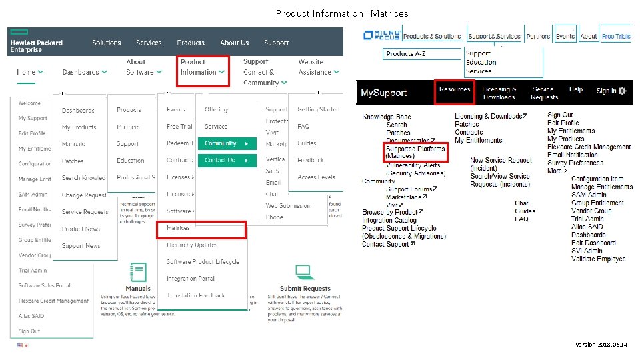Click the Submit Requests laptop icon
The image size is (640, 360).
303,271
